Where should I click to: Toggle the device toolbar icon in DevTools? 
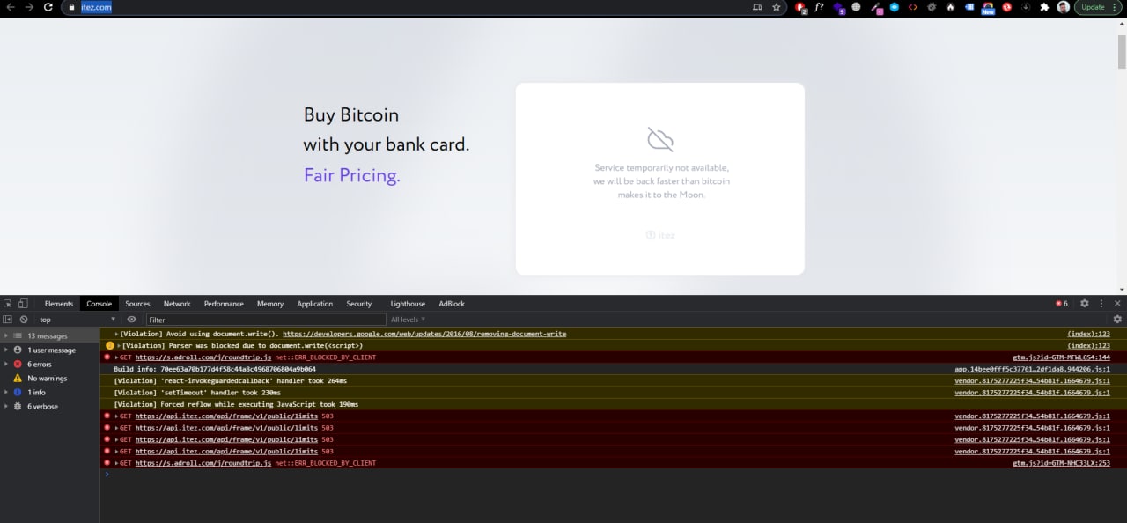click(x=23, y=304)
